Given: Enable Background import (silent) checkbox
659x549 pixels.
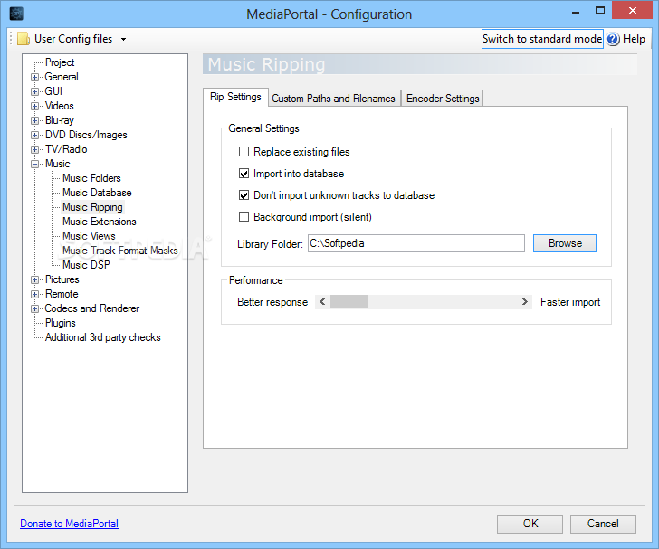Looking at the screenshot, I should point(244,217).
